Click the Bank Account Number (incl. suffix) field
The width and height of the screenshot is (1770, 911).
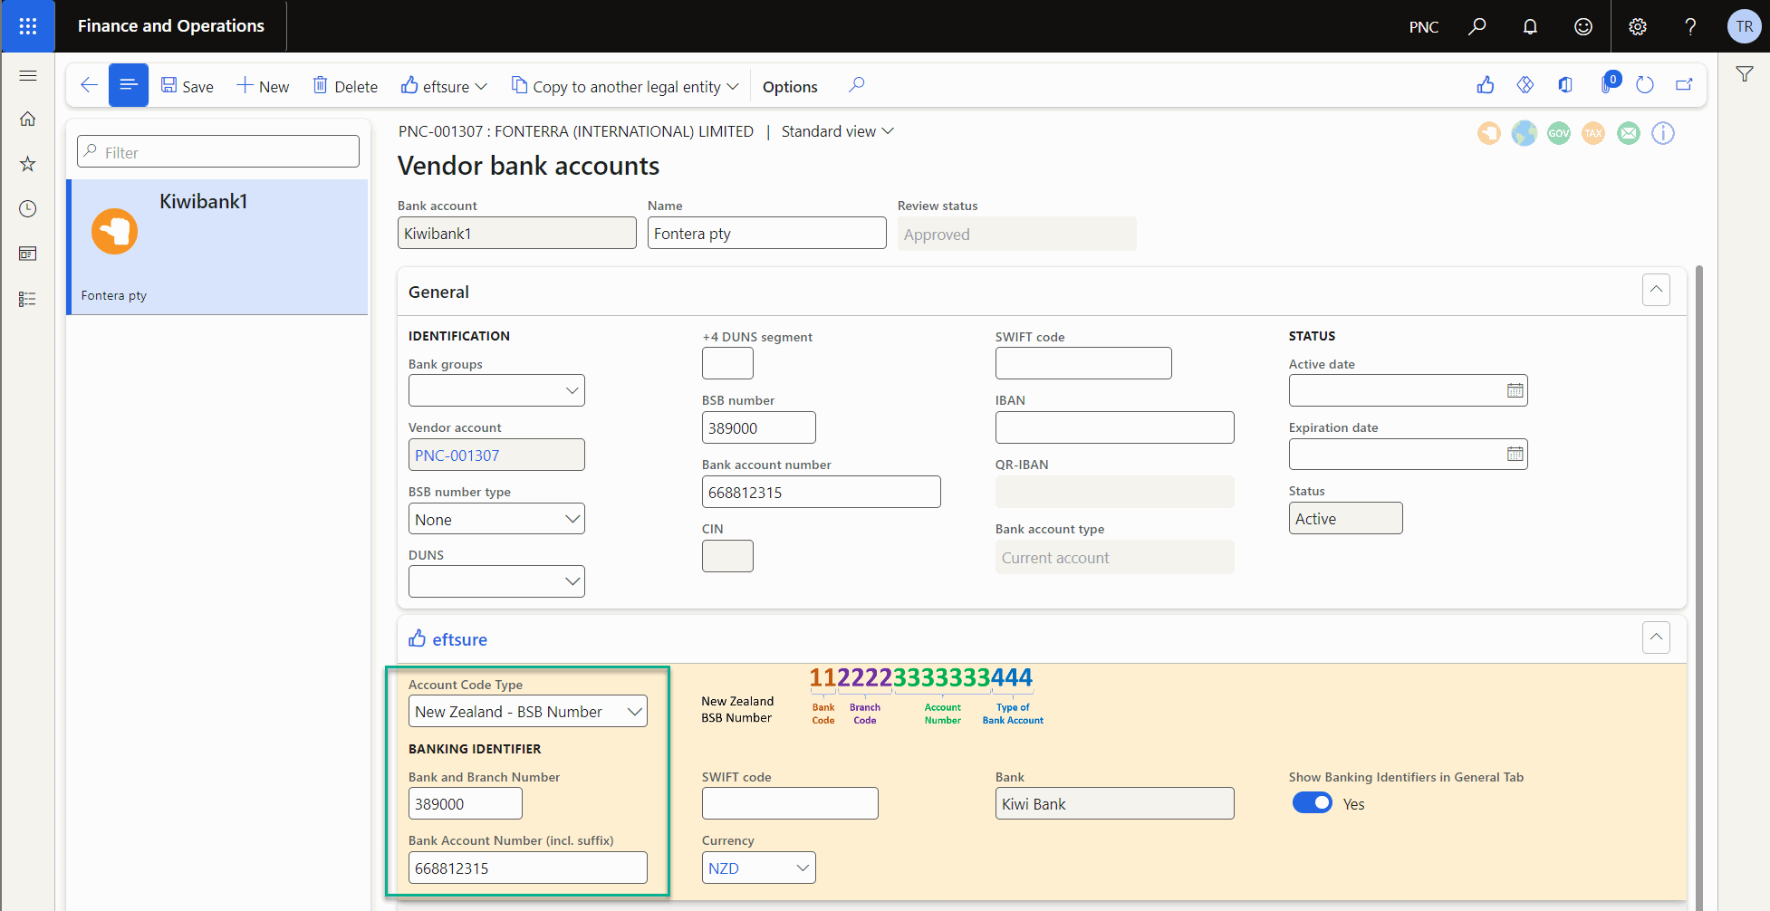point(527,868)
